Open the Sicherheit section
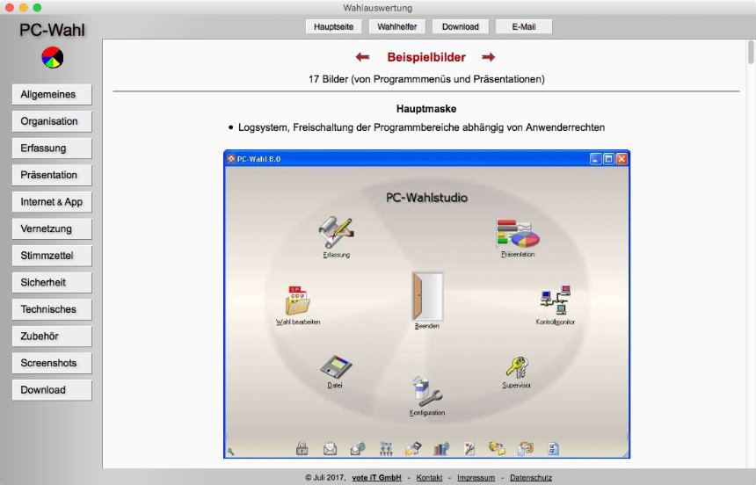Image resolution: width=756 pixels, height=485 pixels. tap(52, 283)
